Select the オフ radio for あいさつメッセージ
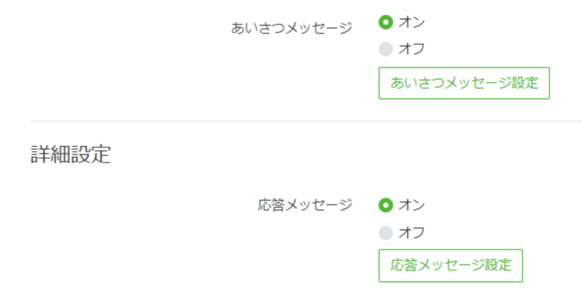The height and width of the screenshot is (295, 582). 386,50
